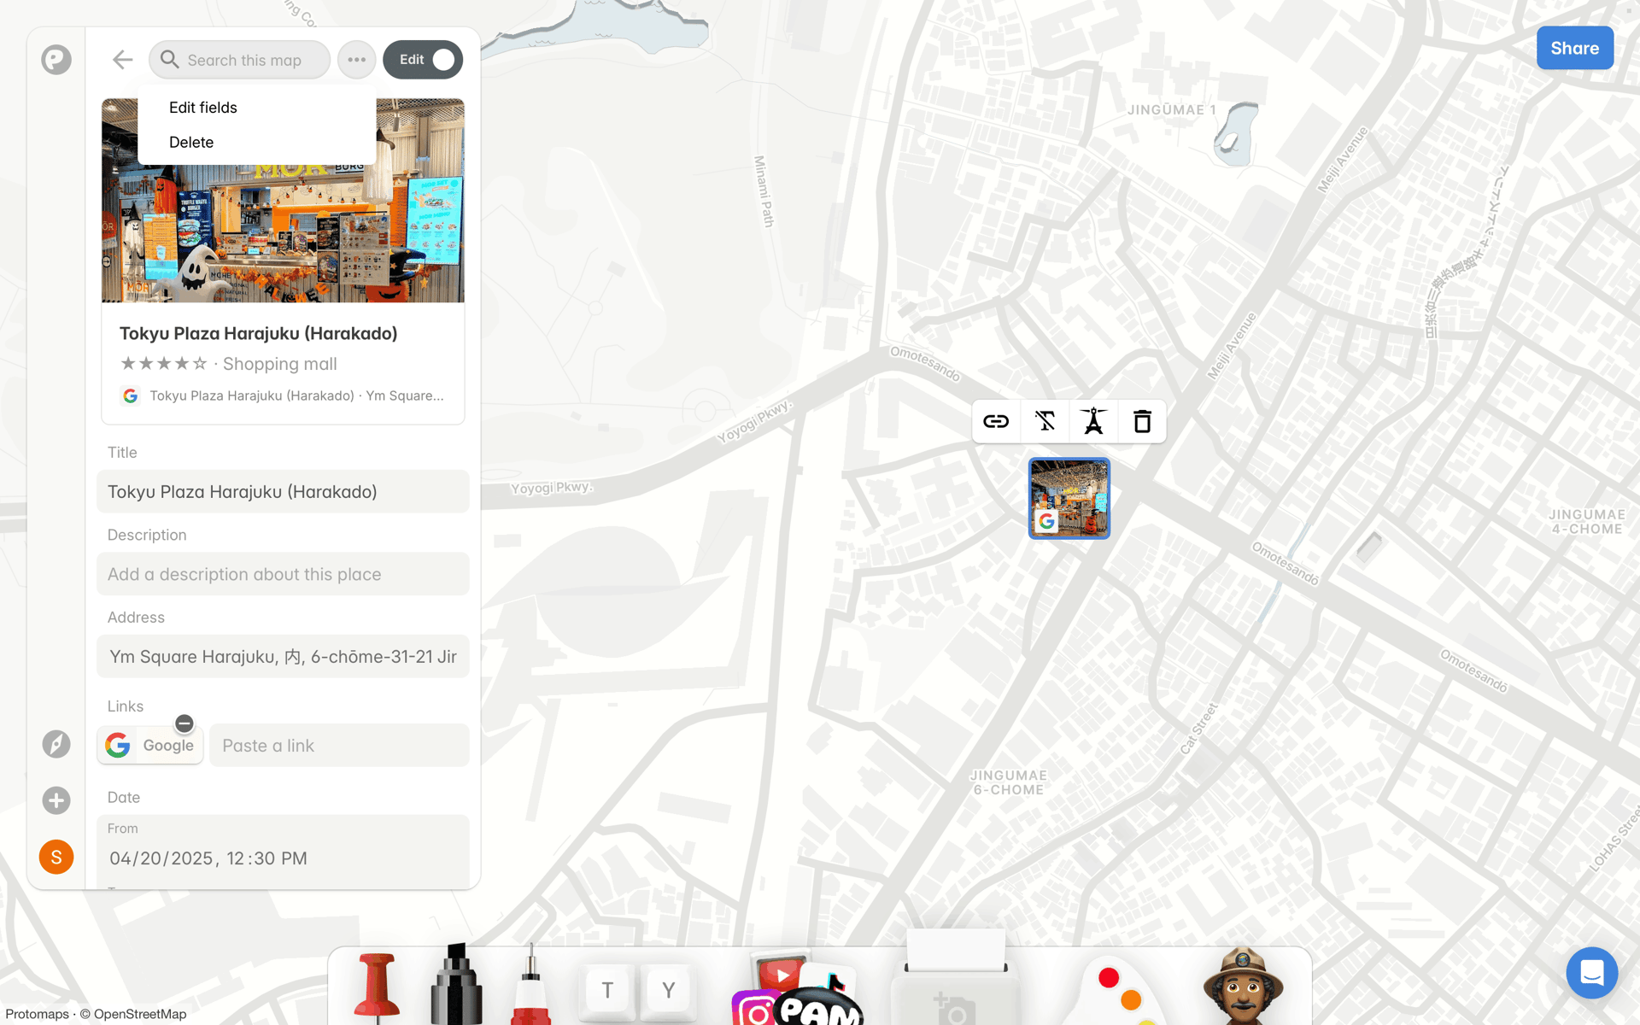
Task: Click the Pampam logo in sidebar
Action: (56, 60)
